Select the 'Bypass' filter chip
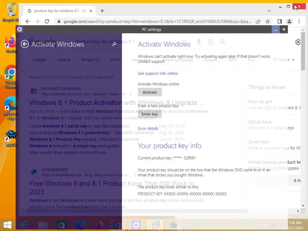Viewport: 308px width, 231px height. point(211,60)
